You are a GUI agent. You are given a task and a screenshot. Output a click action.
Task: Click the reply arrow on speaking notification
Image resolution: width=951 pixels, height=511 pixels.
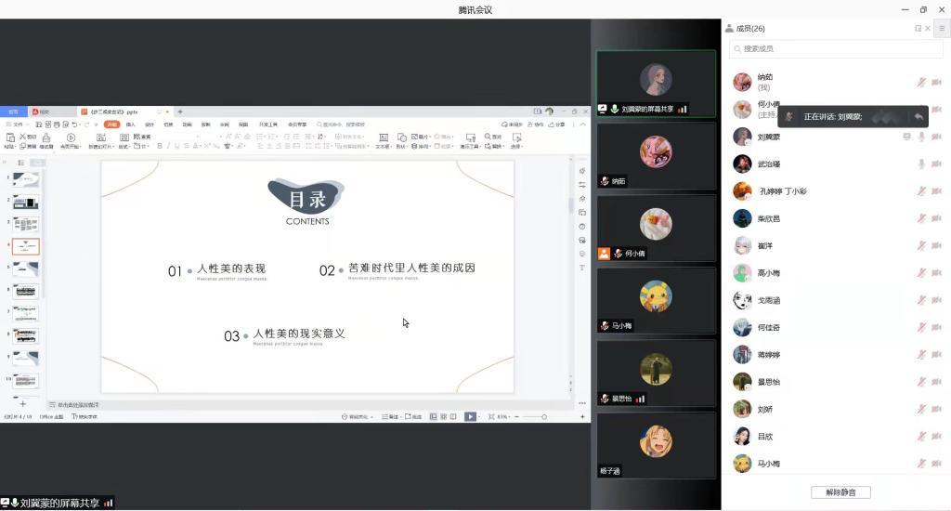point(918,117)
